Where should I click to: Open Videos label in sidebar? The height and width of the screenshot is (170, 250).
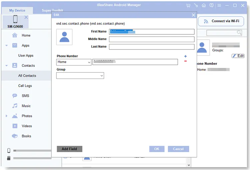pyautogui.click(x=27, y=126)
